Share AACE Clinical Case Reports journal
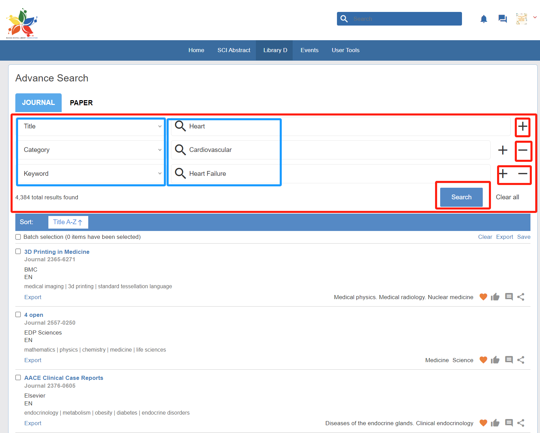The width and height of the screenshot is (540, 433). pos(521,423)
